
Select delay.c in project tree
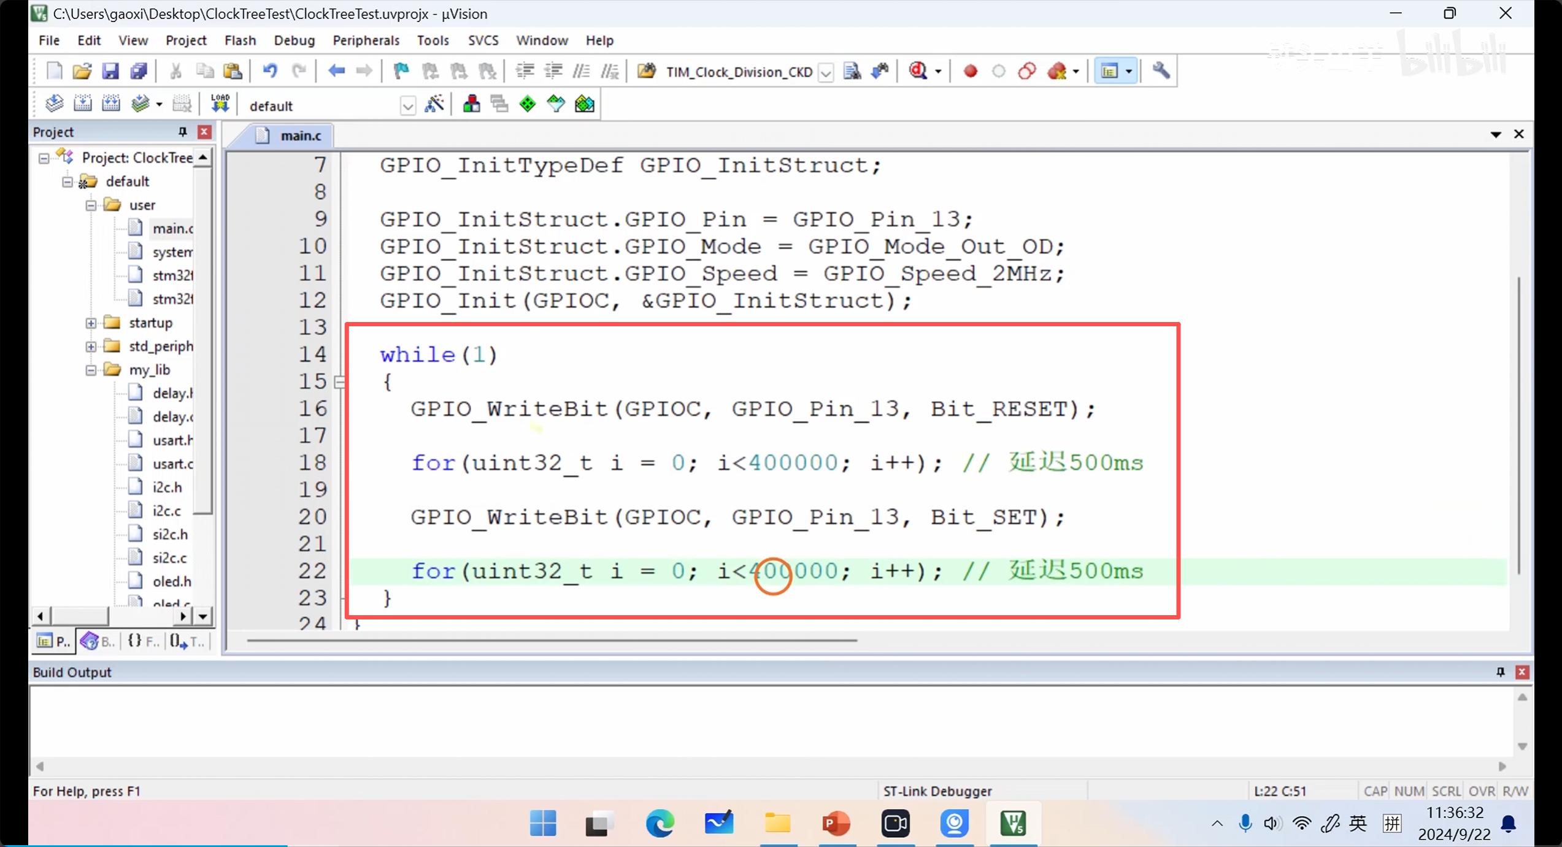point(172,416)
